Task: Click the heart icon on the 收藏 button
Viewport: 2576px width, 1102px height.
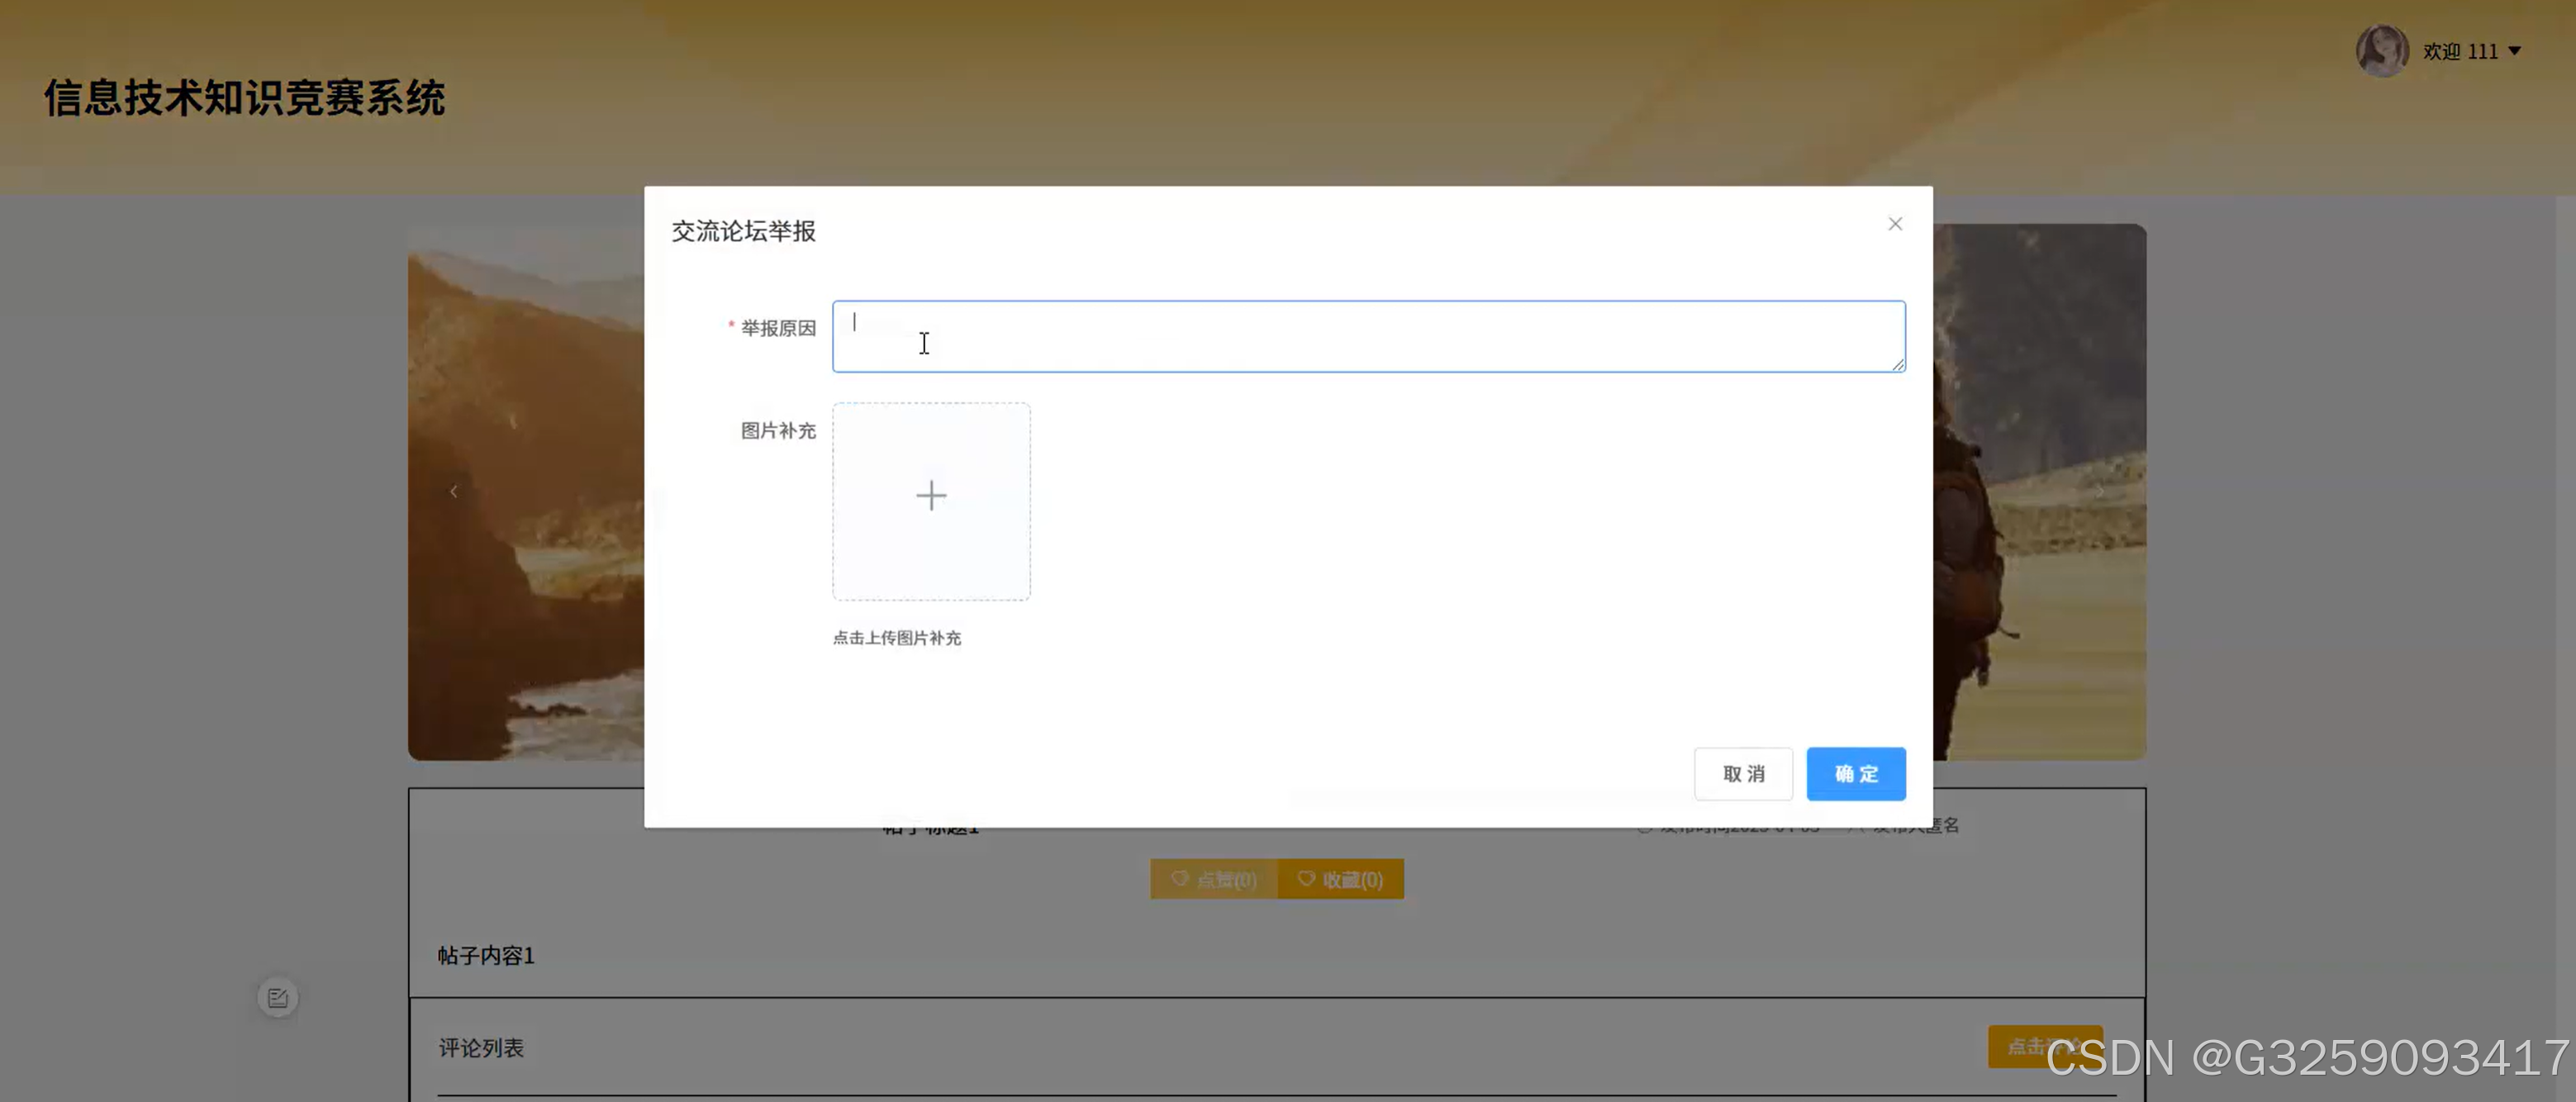Action: click(1306, 879)
